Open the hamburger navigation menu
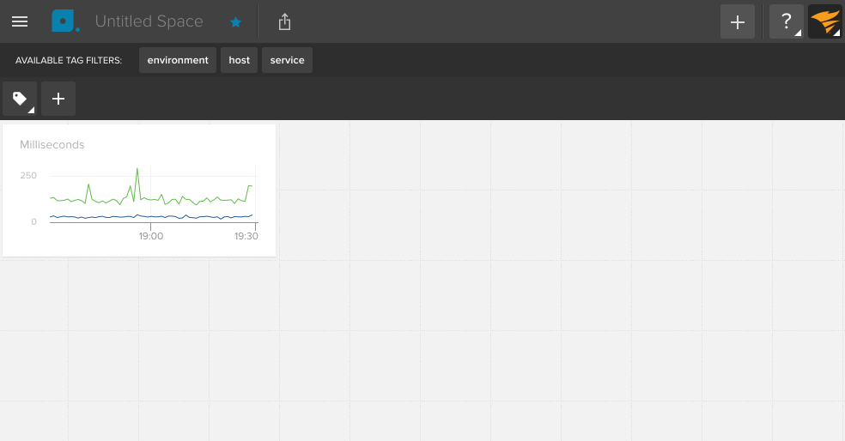The width and height of the screenshot is (845, 441). coord(20,21)
